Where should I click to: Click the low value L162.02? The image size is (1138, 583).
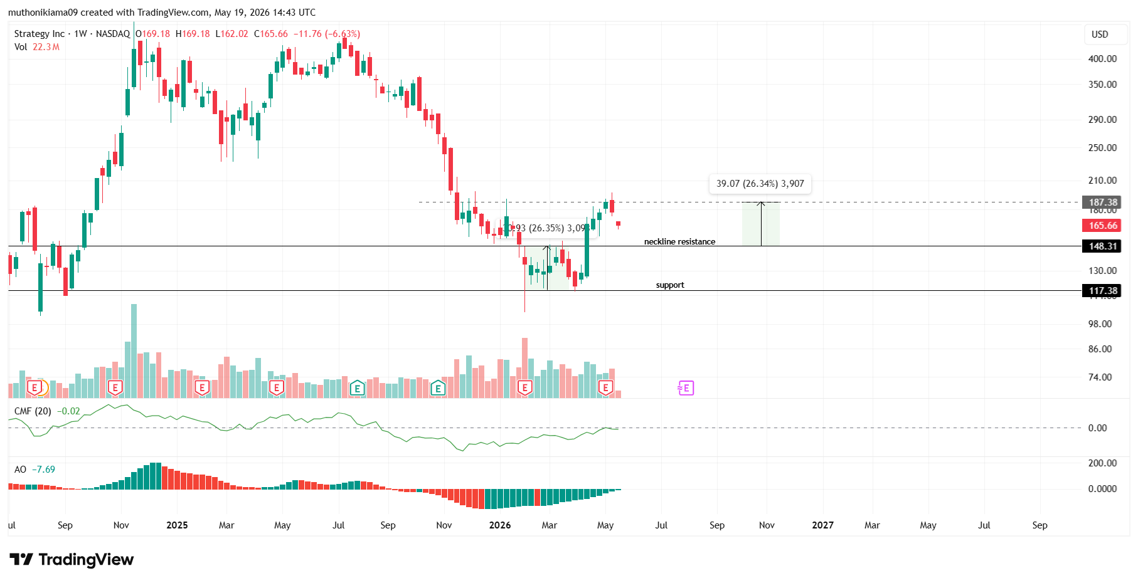coord(231,34)
